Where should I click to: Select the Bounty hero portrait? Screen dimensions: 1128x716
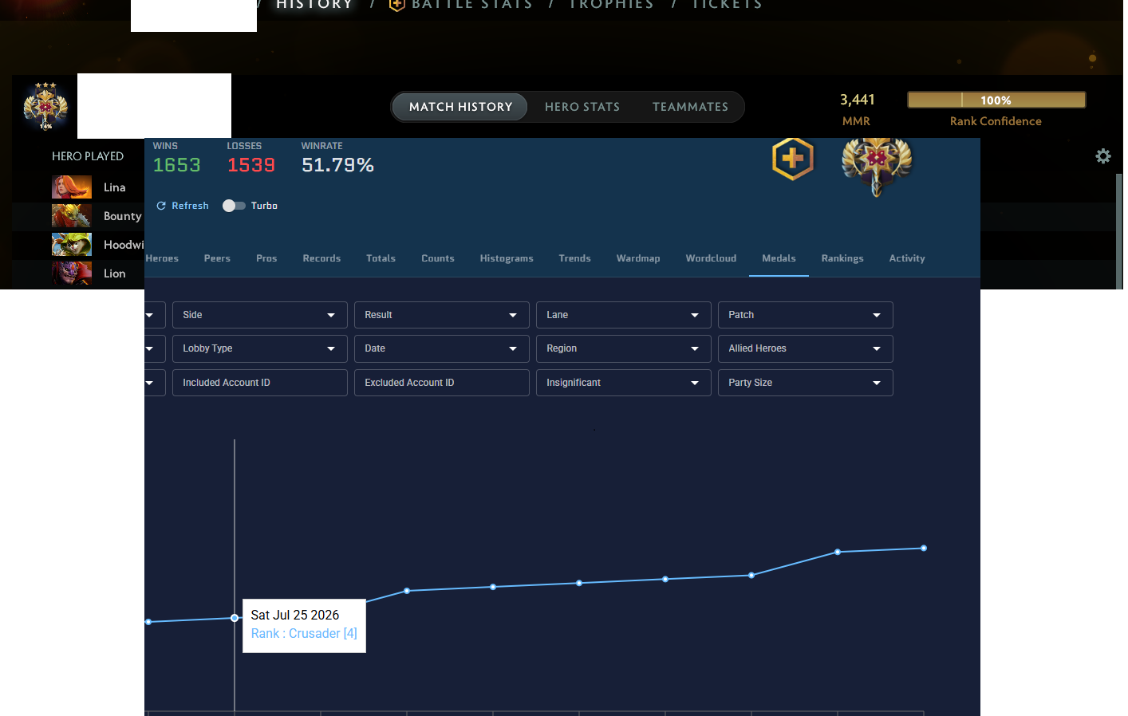click(x=72, y=216)
